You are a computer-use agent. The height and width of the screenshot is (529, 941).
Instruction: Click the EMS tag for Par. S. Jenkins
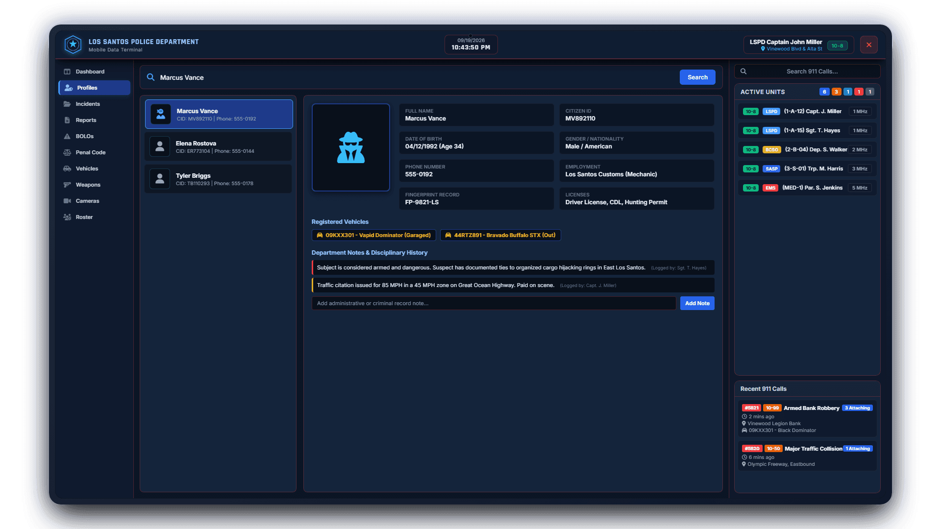tap(770, 188)
